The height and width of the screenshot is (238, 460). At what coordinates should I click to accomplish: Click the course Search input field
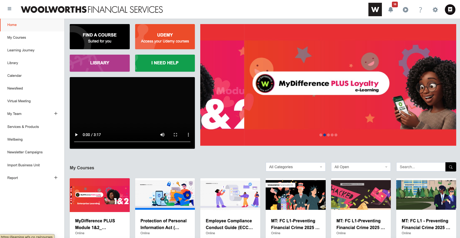tap(421, 167)
